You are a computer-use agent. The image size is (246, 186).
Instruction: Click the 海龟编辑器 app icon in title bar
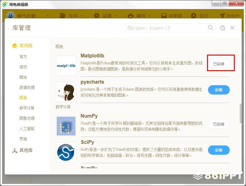coord(5,5)
